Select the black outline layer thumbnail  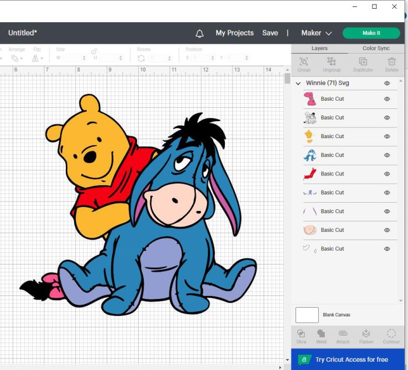[x=309, y=118]
